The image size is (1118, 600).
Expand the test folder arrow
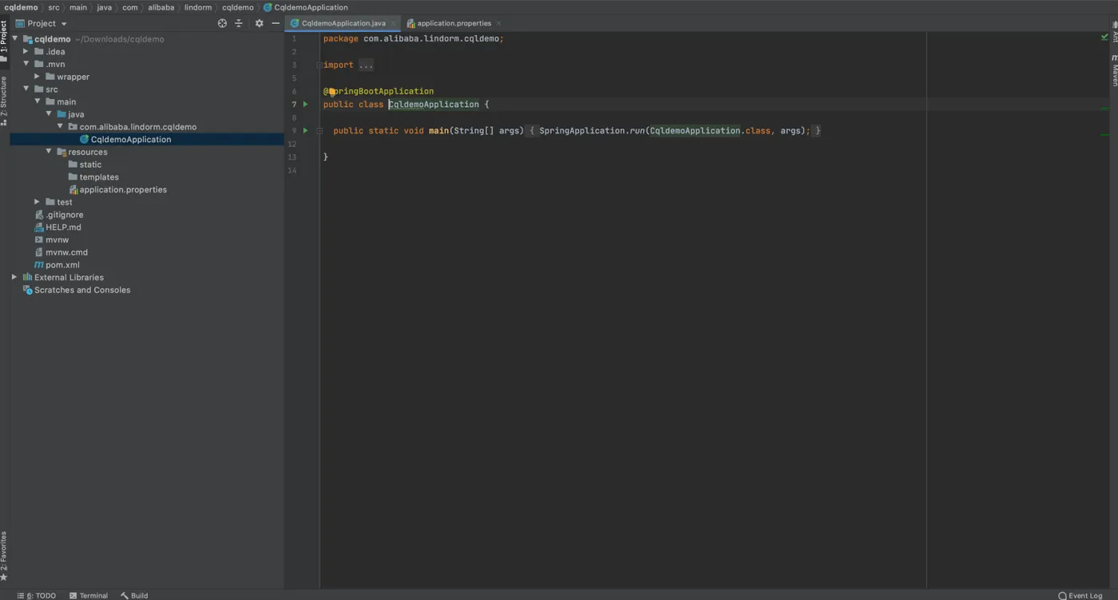coord(38,202)
